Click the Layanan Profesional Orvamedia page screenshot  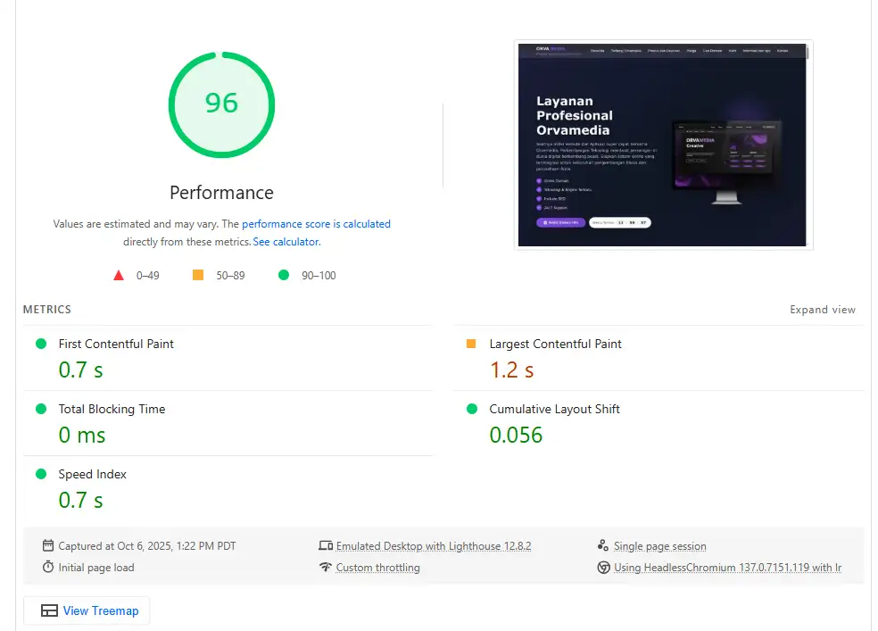click(x=664, y=145)
